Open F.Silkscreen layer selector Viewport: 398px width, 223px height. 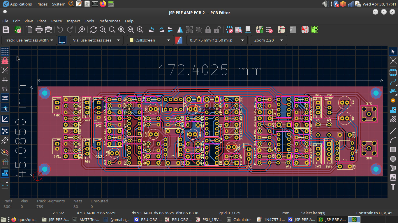point(150,40)
